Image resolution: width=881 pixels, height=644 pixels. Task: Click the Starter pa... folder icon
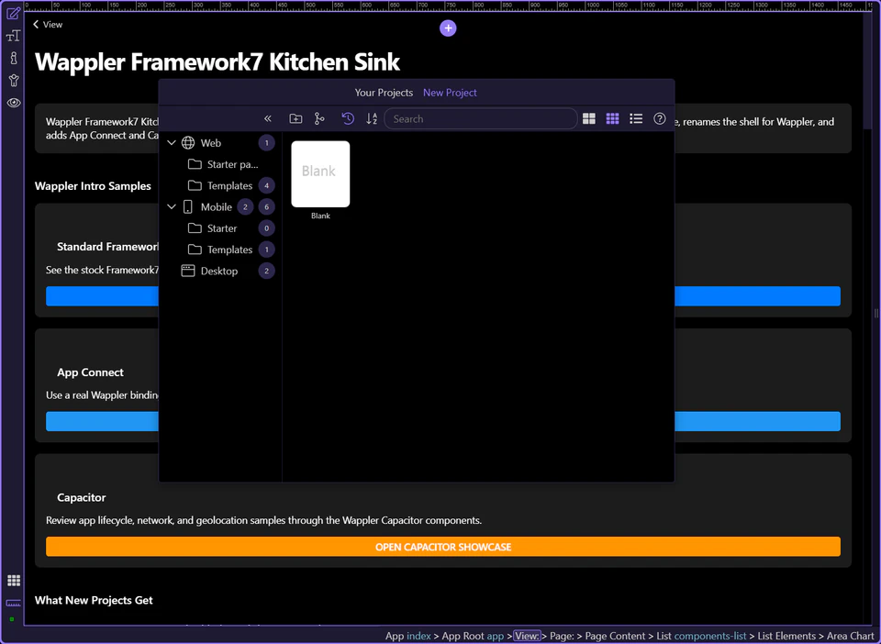tap(195, 164)
